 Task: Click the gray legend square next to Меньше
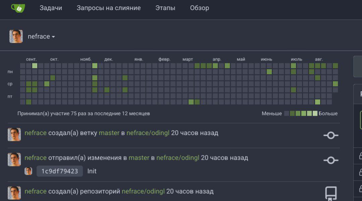287,113
